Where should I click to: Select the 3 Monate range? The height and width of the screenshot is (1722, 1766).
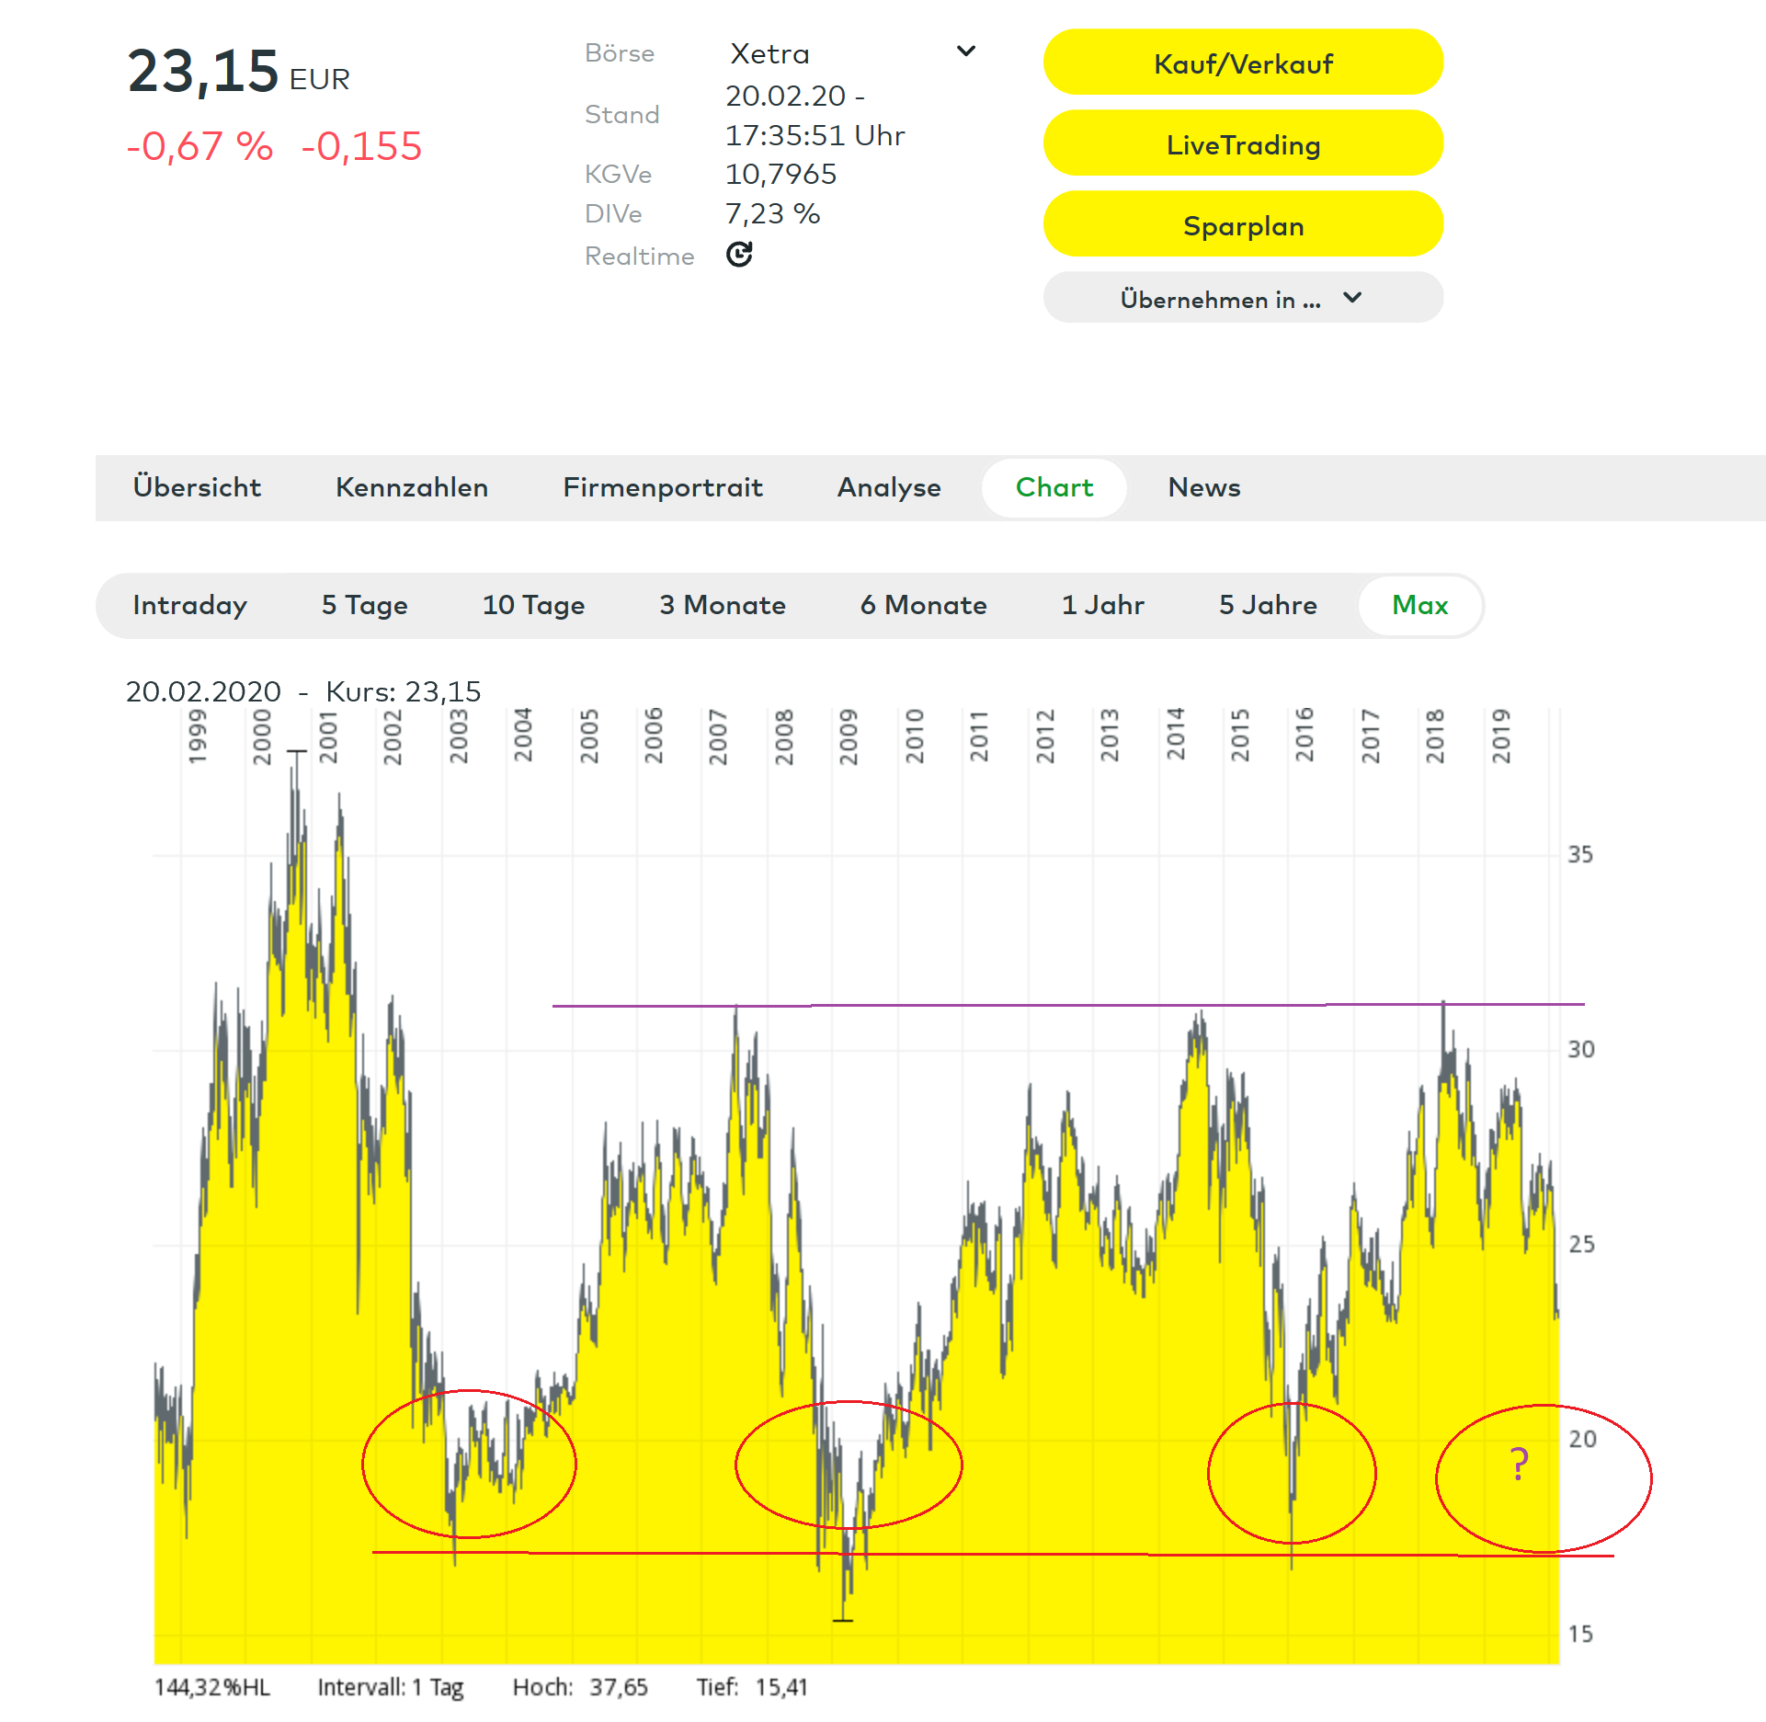pyautogui.click(x=723, y=605)
